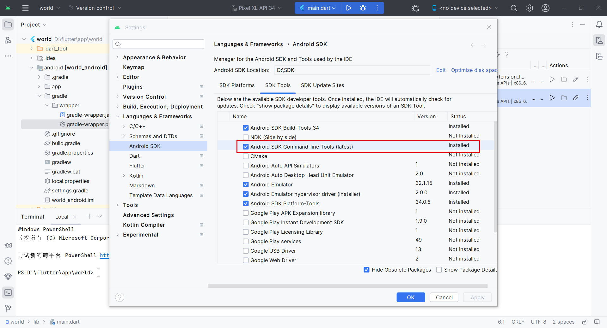The image size is (607, 328).
Task: Open the user account icon
Action: pyautogui.click(x=545, y=8)
